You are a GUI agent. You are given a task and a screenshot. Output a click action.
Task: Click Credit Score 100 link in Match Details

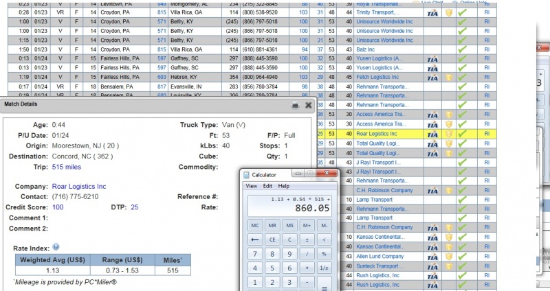pyautogui.click(x=58, y=207)
